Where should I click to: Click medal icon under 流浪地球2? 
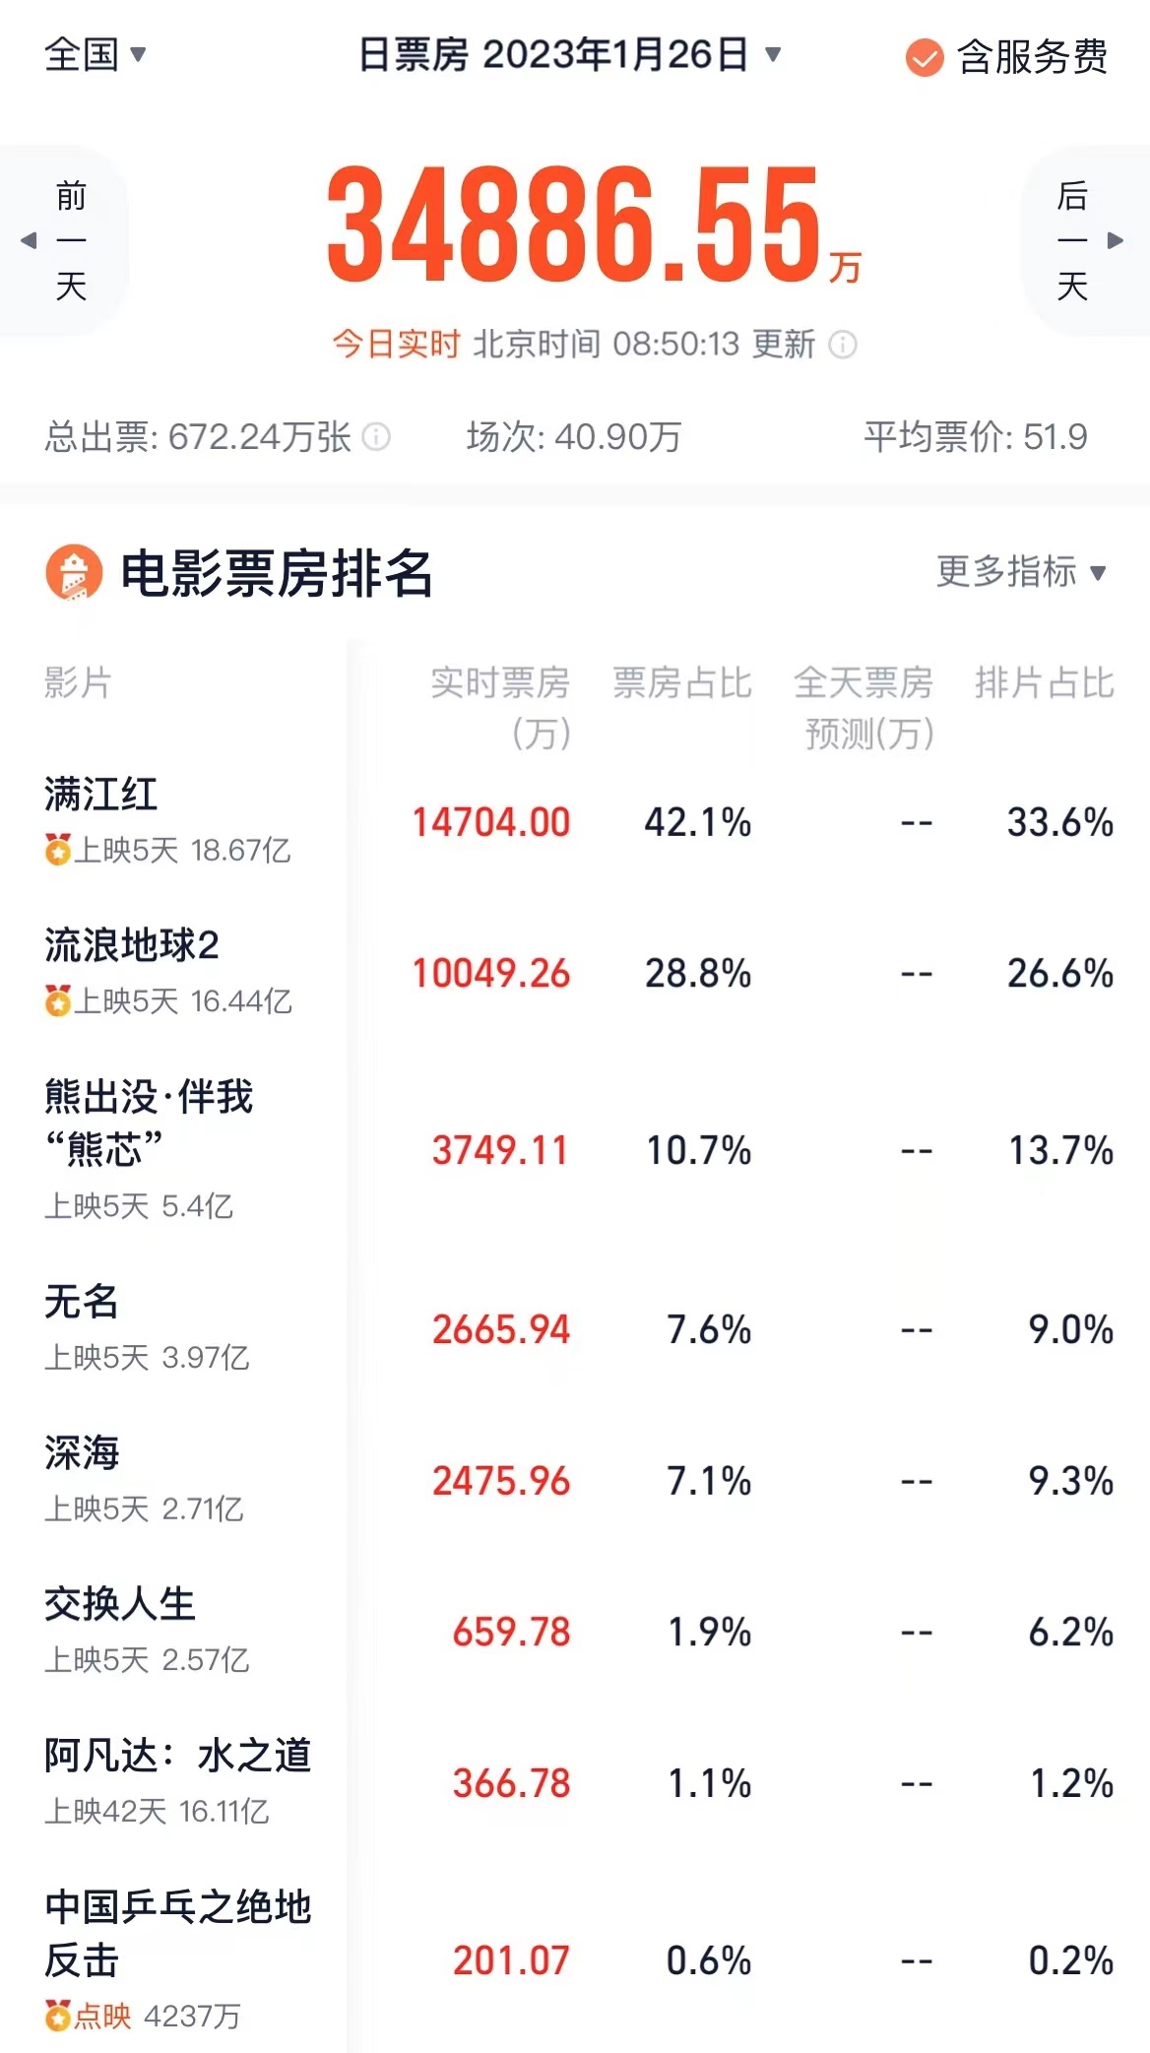point(57,1001)
